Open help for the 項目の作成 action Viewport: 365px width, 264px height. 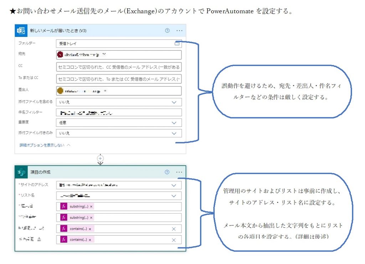pos(167,172)
